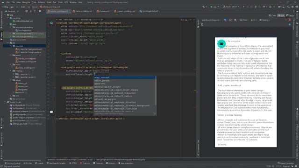Open Terminal tool window
The image size is (299, 168).
98,163
